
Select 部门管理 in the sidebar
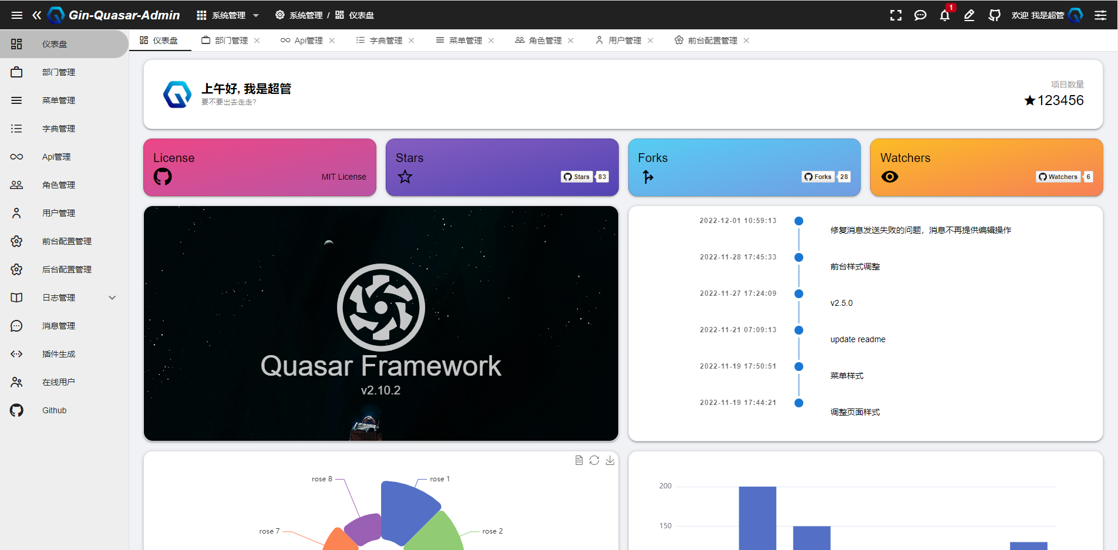(x=64, y=72)
